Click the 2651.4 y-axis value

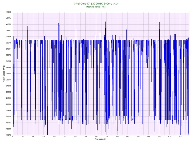[x=9, y=80]
